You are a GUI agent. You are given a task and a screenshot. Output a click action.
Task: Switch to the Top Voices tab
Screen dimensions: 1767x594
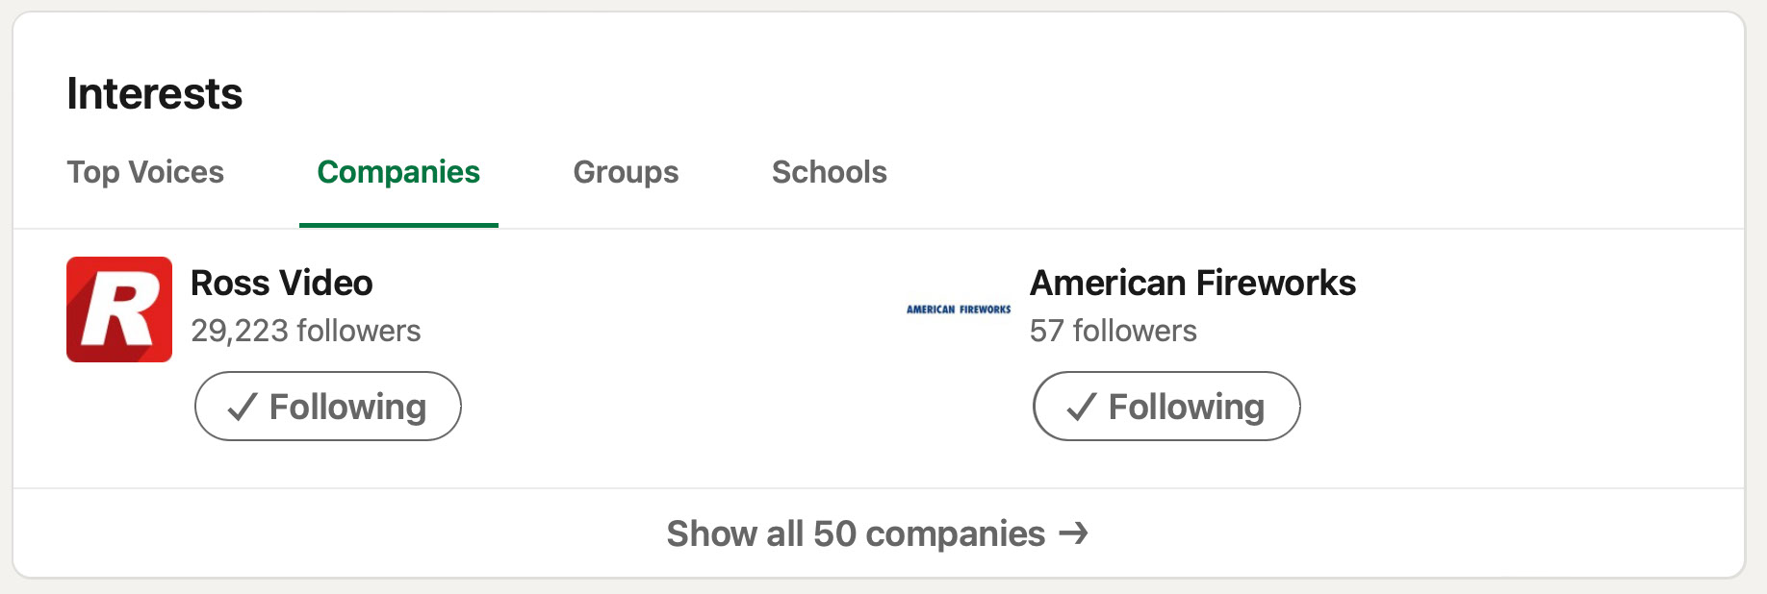(x=145, y=172)
